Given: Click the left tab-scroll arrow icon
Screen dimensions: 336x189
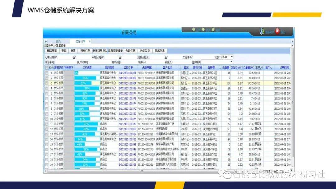Looking at the screenshot, I should pyautogui.click(x=46, y=41).
